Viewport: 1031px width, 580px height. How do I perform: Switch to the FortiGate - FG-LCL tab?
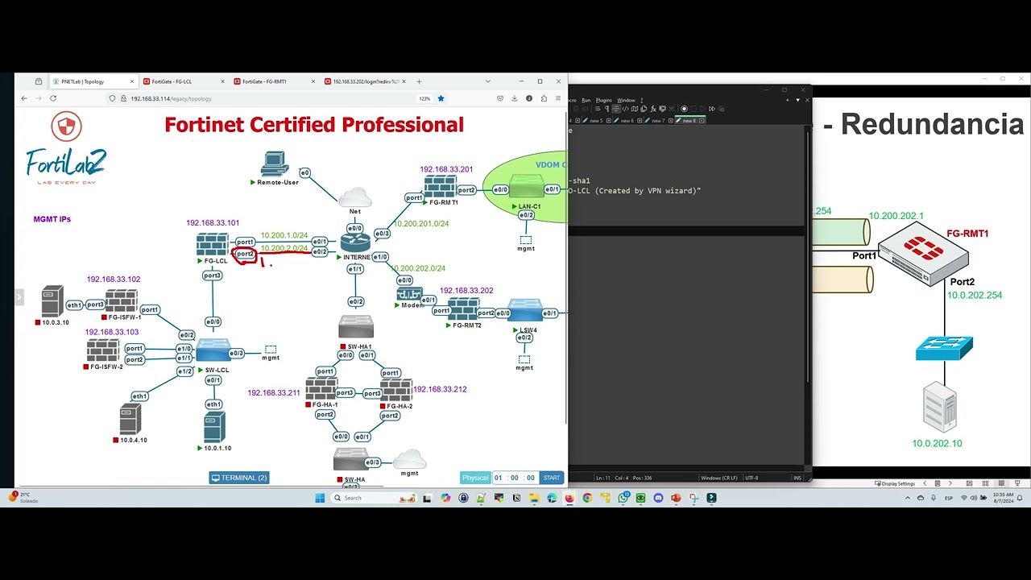coord(184,81)
